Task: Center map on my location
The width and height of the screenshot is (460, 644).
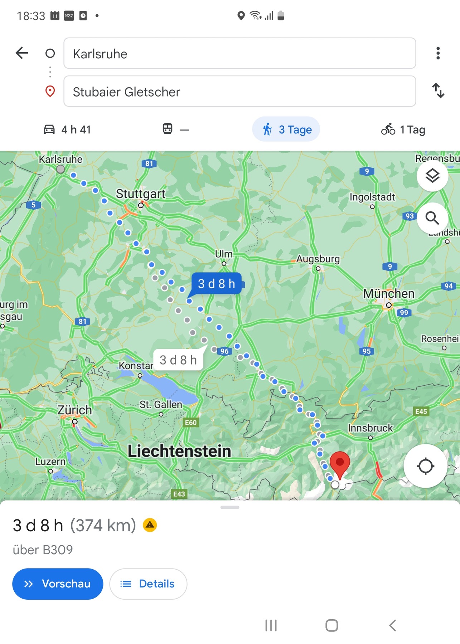Action: tap(426, 466)
